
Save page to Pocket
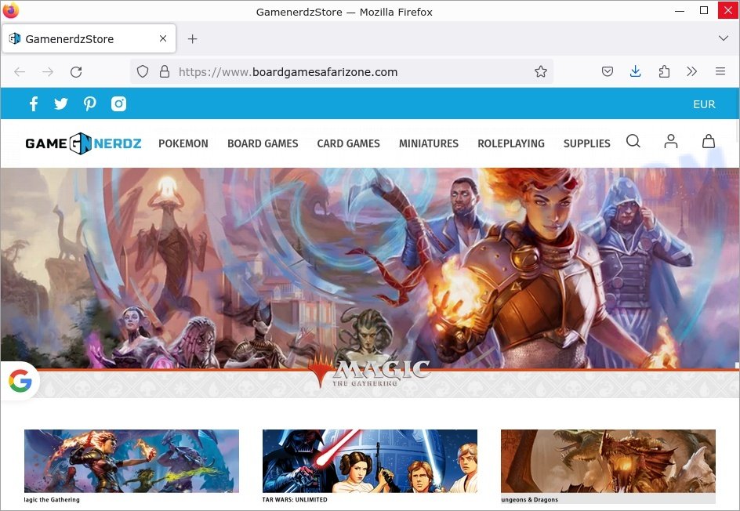(608, 72)
